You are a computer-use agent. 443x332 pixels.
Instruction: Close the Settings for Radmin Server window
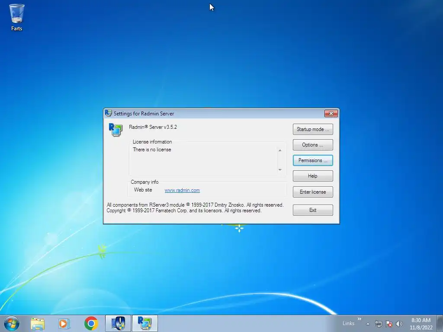[331, 114]
